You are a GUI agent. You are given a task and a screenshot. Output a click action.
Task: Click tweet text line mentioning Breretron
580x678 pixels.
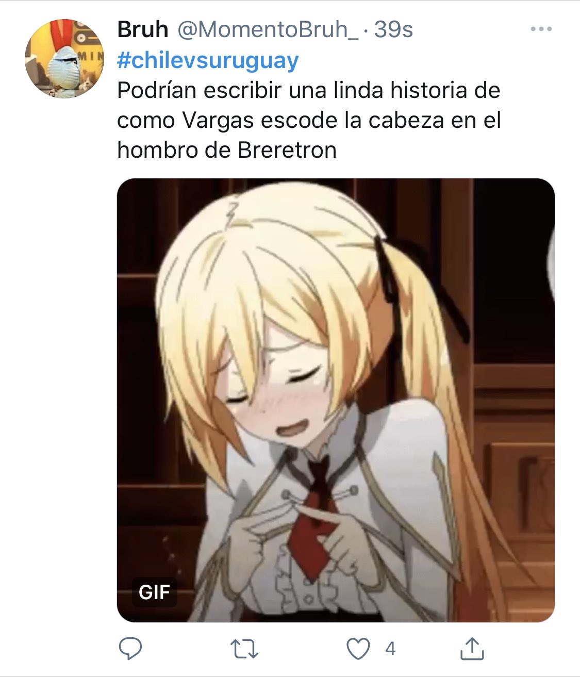[227, 150]
